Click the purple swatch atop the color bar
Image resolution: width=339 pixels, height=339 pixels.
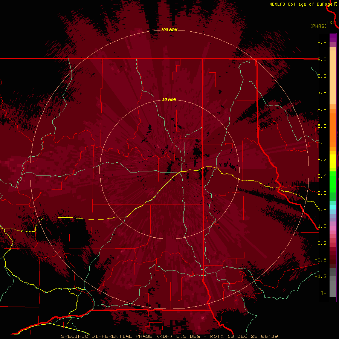(x=333, y=38)
